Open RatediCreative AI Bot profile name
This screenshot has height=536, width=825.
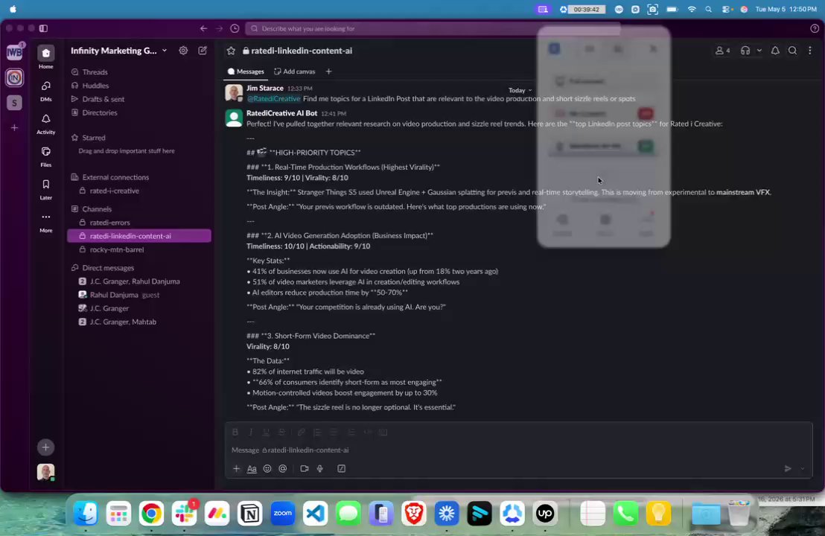[x=282, y=113]
